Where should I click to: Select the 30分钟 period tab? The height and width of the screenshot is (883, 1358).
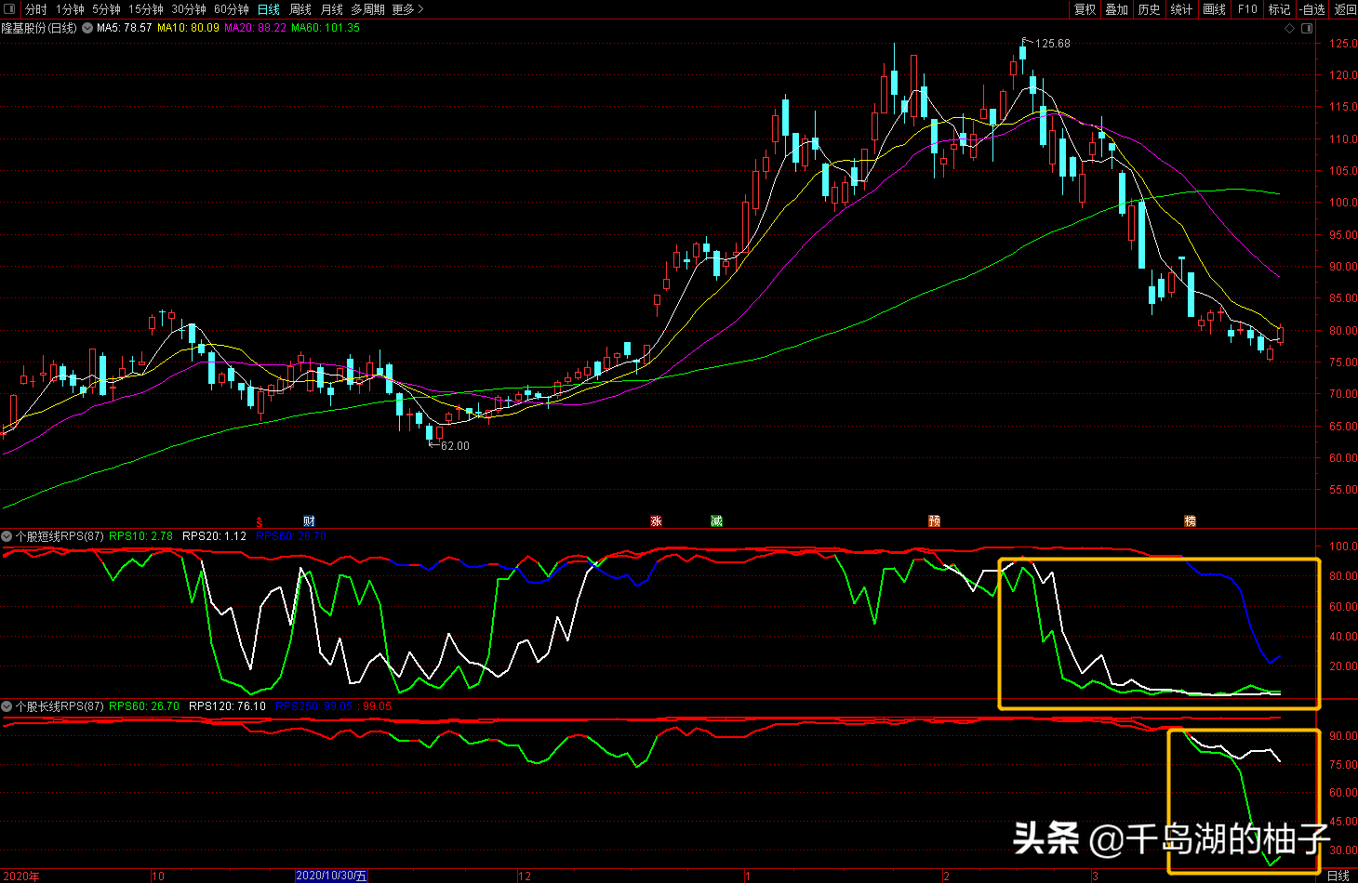pyautogui.click(x=189, y=9)
